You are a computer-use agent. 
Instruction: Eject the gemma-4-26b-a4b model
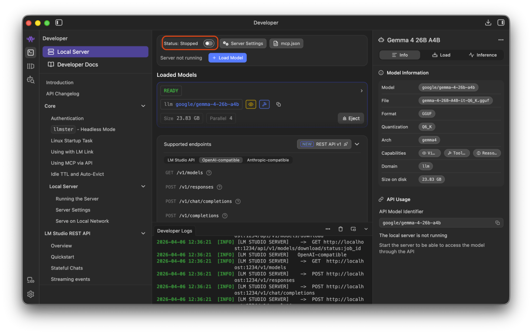click(350, 118)
